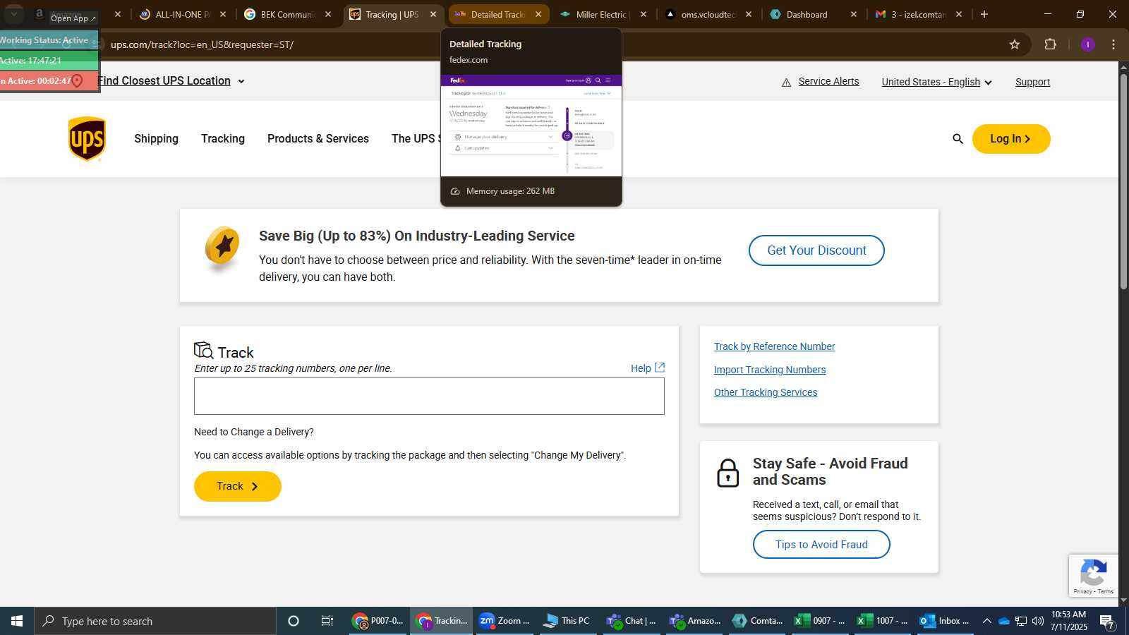The width and height of the screenshot is (1129, 635).
Task: Open Products & Services menu
Action: tap(318, 139)
